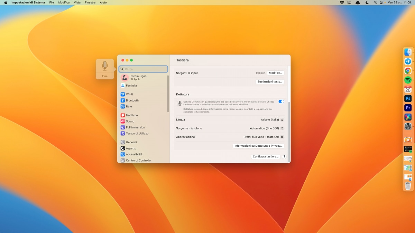Disable the Dettatura toggle switch
415x233 pixels.
pyautogui.click(x=281, y=101)
